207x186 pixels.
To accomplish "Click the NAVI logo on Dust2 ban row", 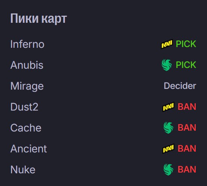I will [168, 107].
